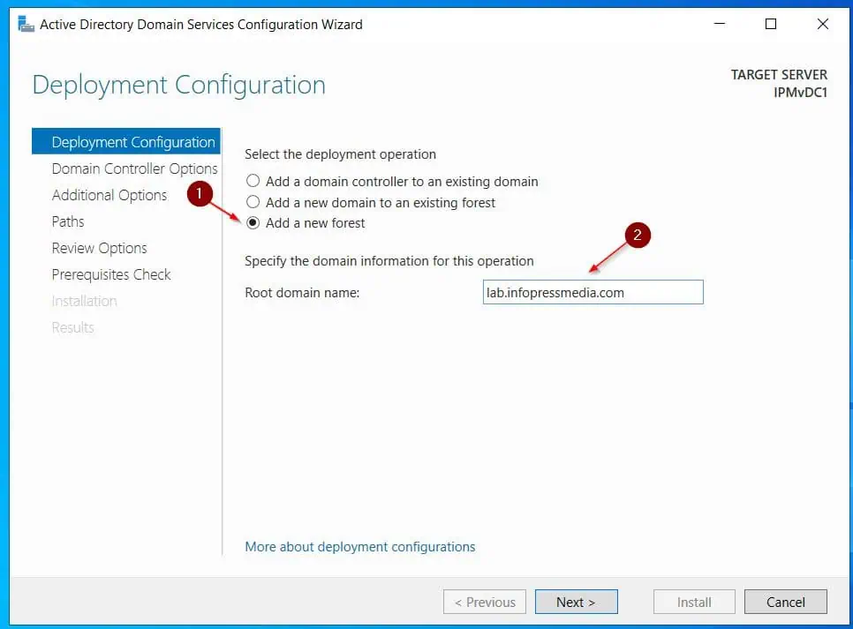The height and width of the screenshot is (629, 853).
Task: Click the disabled Previous button
Action: point(485,602)
